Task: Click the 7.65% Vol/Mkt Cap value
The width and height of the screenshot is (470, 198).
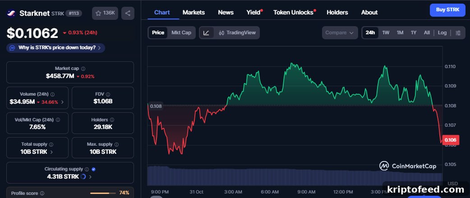Action: click(x=37, y=127)
